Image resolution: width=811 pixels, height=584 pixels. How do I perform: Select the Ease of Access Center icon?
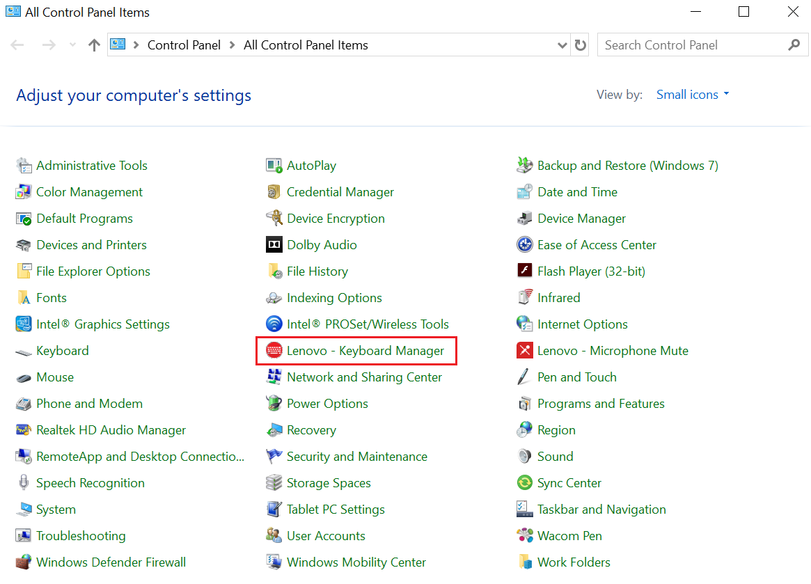point(525,245)
